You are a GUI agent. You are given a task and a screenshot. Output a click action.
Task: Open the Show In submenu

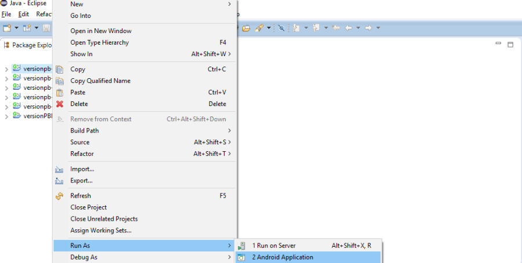[x=145, y=54]
